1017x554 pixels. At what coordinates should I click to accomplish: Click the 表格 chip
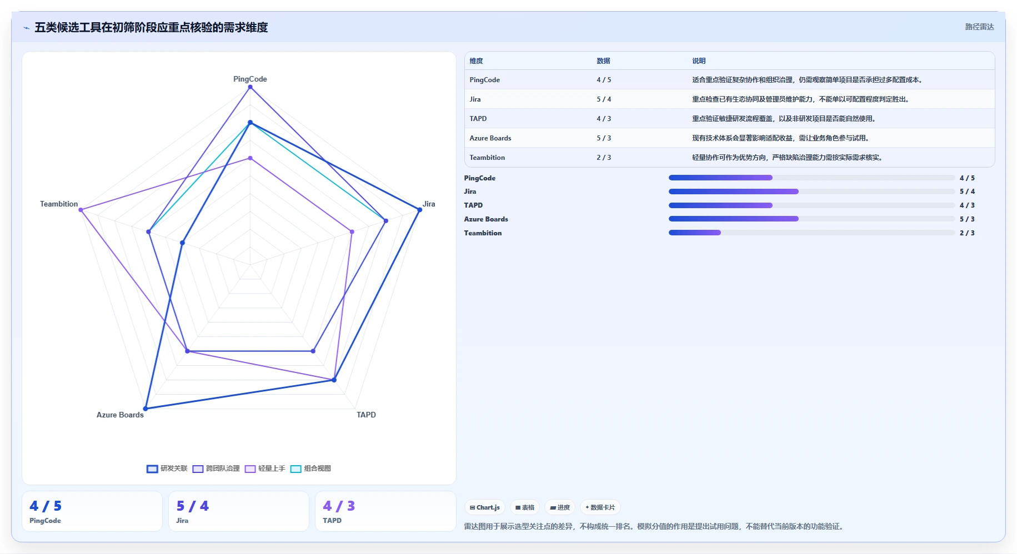click(524, 507)
